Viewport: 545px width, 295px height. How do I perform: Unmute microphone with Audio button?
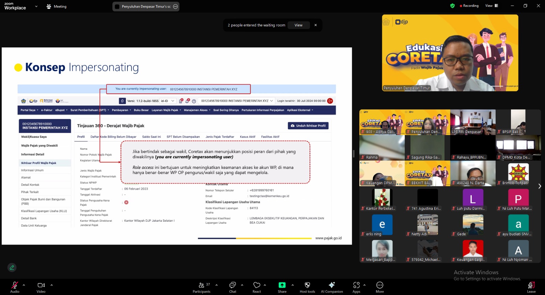coord(15,285)
